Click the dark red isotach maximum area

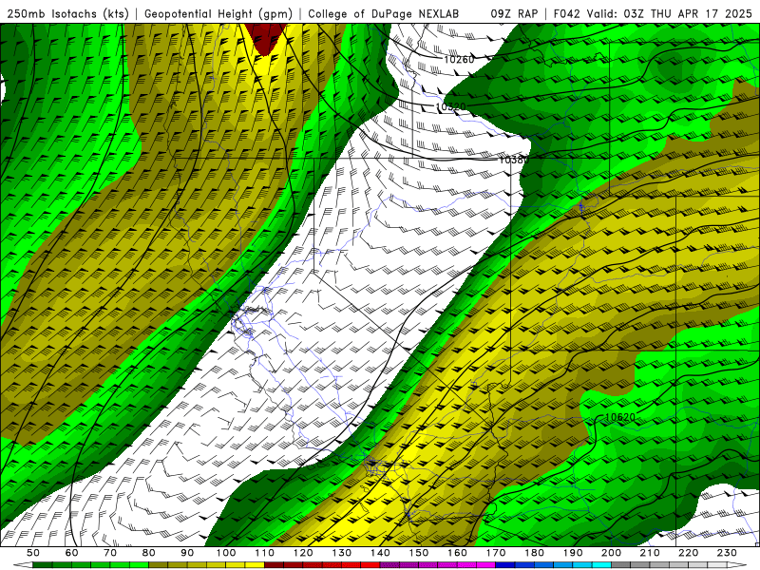coord(264,39)
